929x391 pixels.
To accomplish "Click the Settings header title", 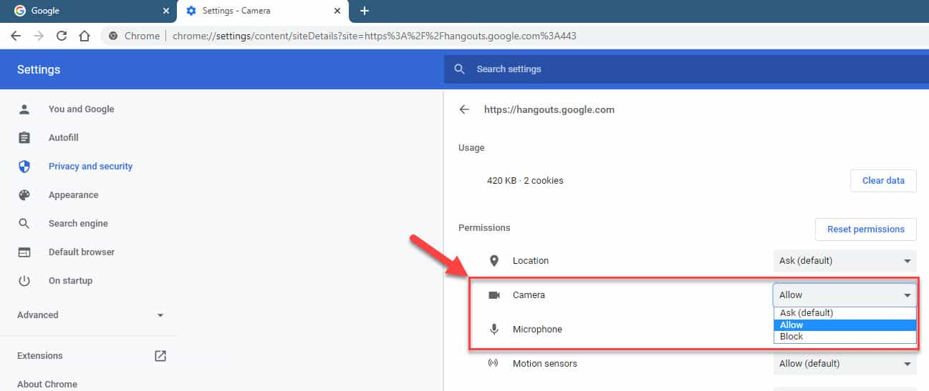I will tap(39, 69).
